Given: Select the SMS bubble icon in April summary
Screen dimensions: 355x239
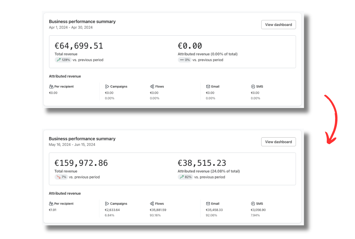Looking at the screenshot, I should (253, 86).
